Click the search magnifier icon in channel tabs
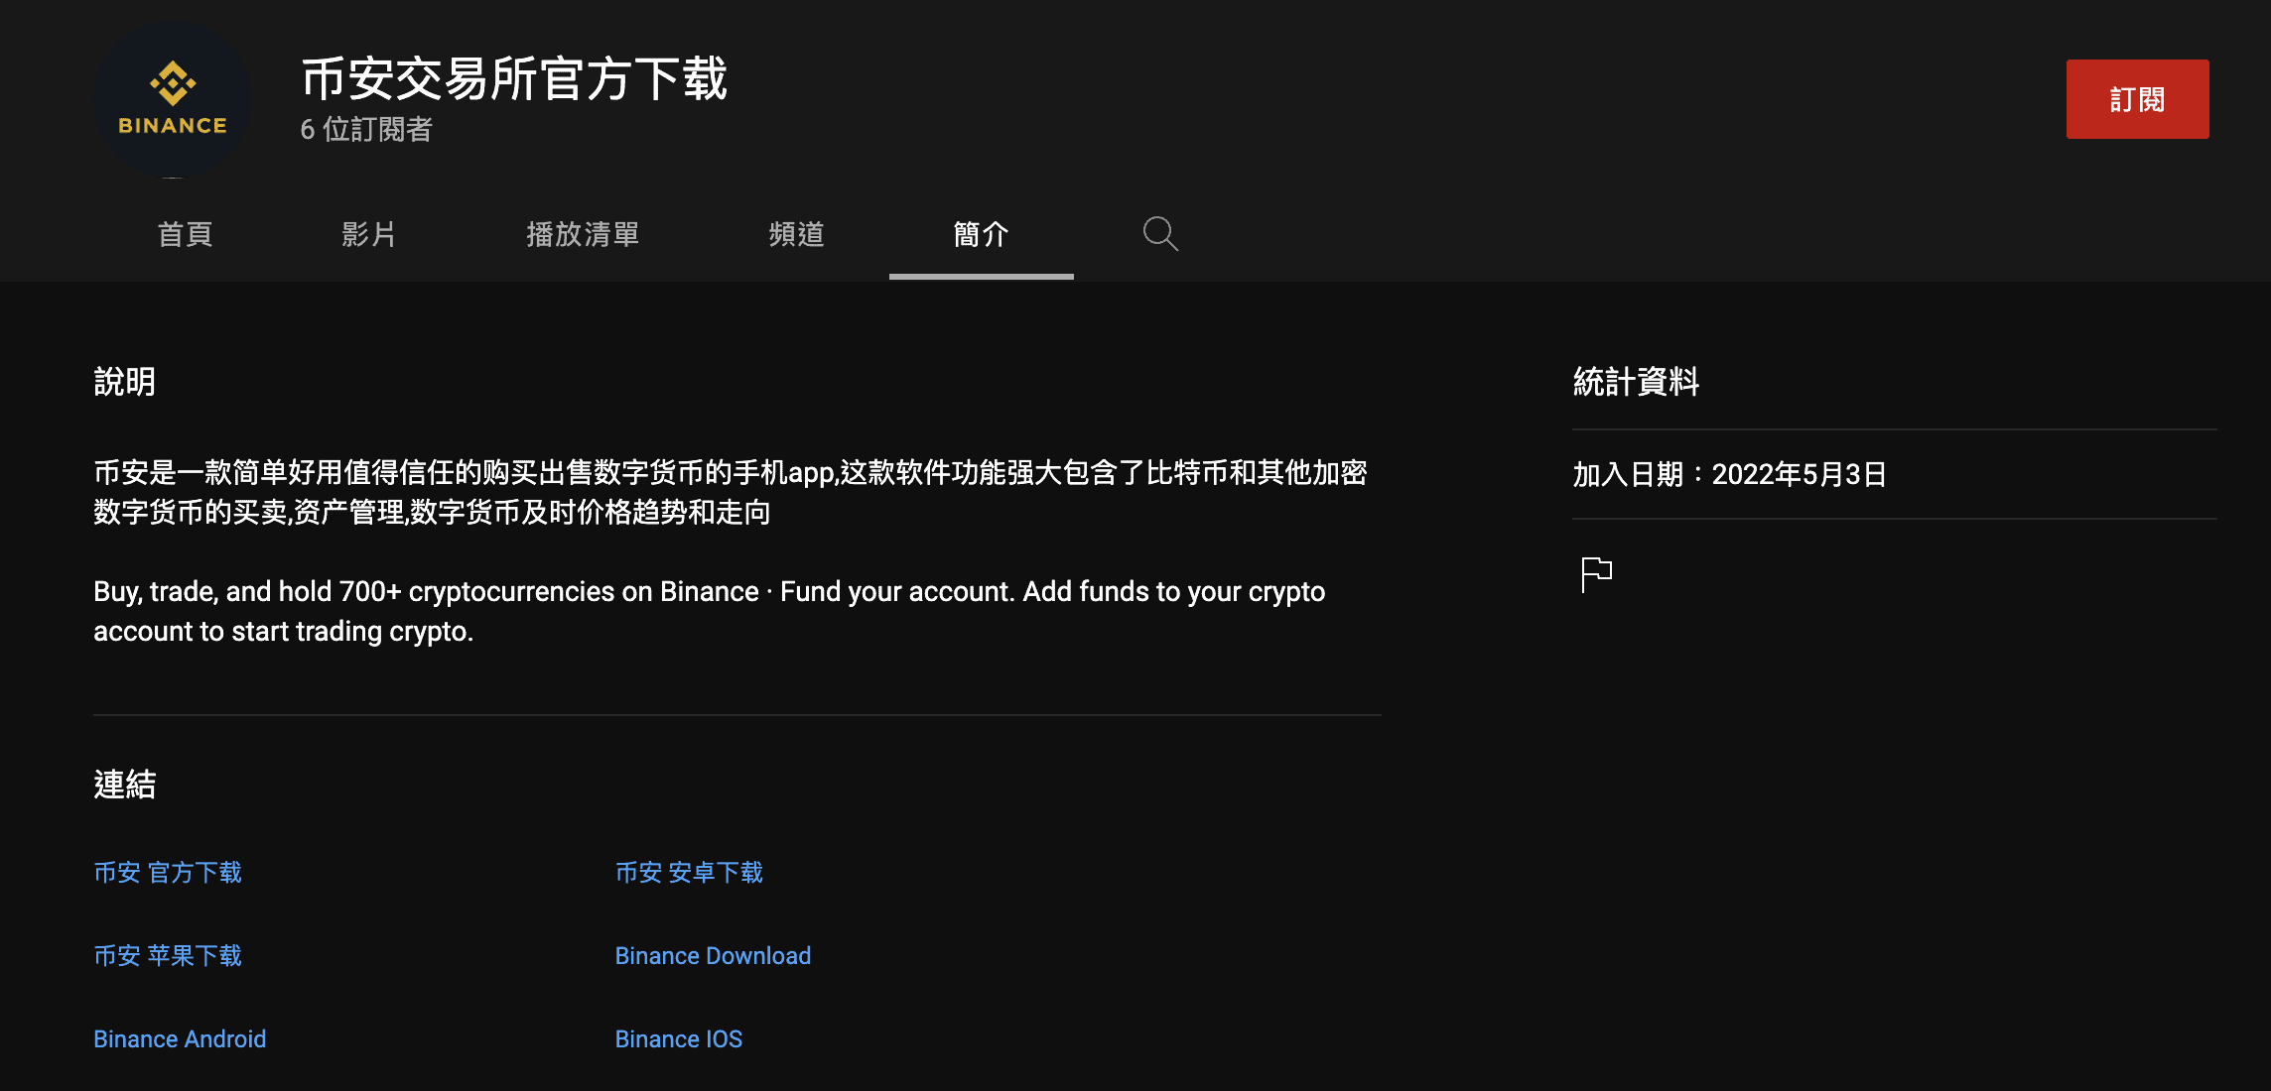 pos(1160,234)
